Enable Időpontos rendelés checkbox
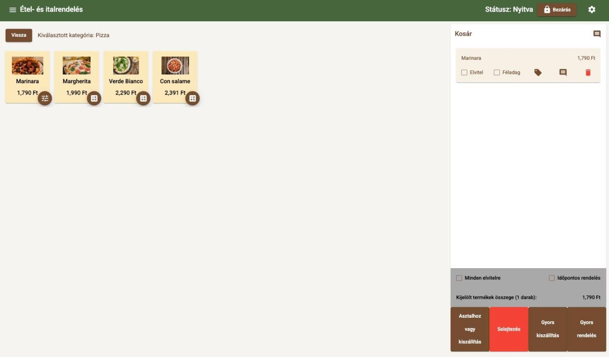This screenshot has height=357, width=609. 552,278
